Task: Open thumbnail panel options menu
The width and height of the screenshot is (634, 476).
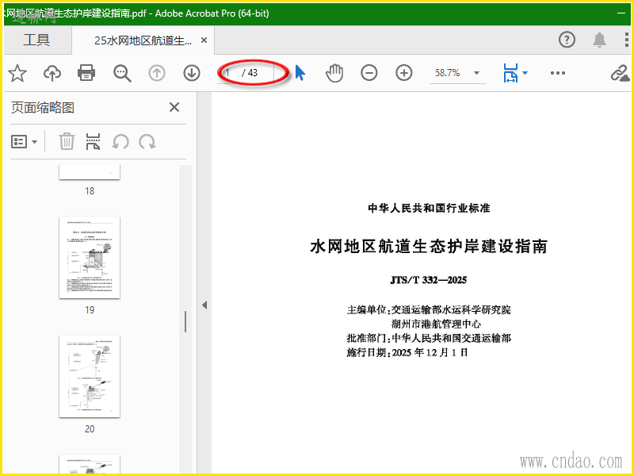Action: [x=24, y=142]
